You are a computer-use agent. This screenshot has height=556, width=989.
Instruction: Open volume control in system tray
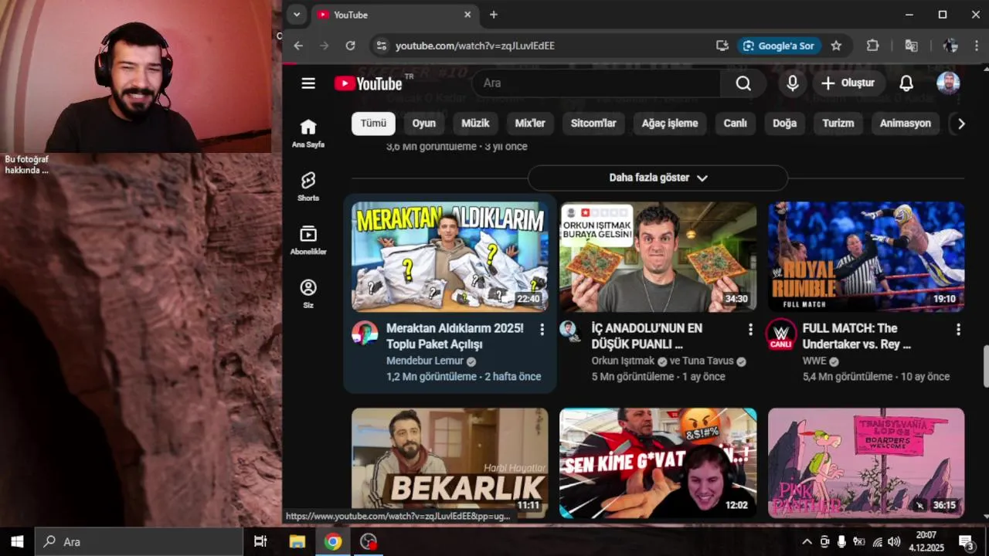point(895,541)
